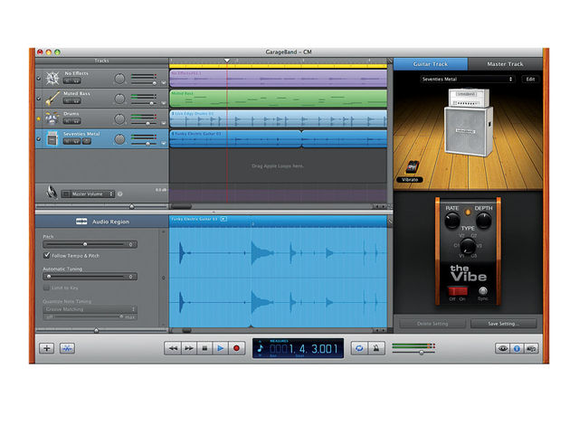Click the fast forward transport button
Screen dimensions: 579x434
pos(189,348)
